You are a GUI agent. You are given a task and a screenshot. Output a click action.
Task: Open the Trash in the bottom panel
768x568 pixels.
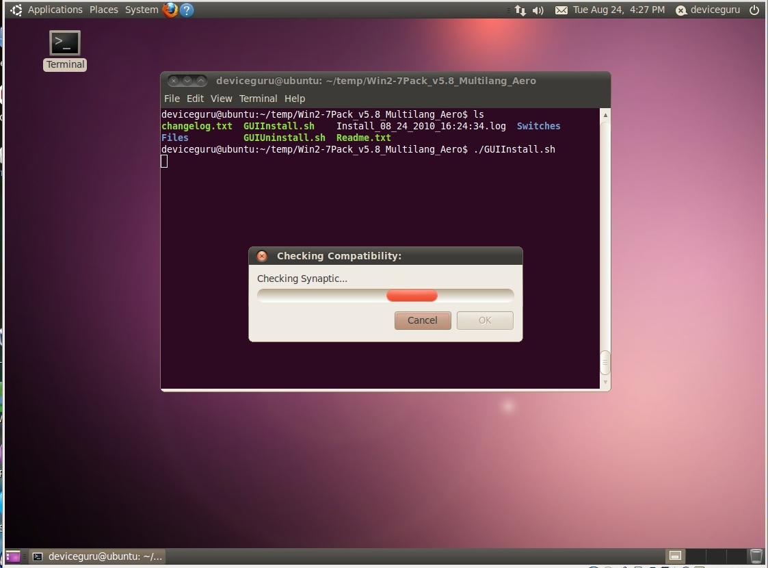pyautogui.click(x=756, y=556)
